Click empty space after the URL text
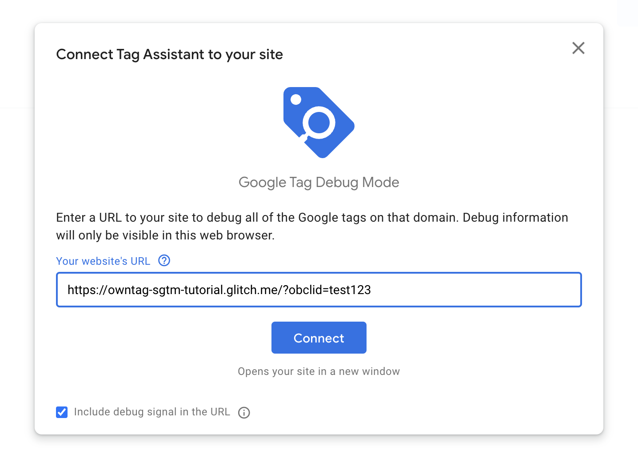 point(475,290)
